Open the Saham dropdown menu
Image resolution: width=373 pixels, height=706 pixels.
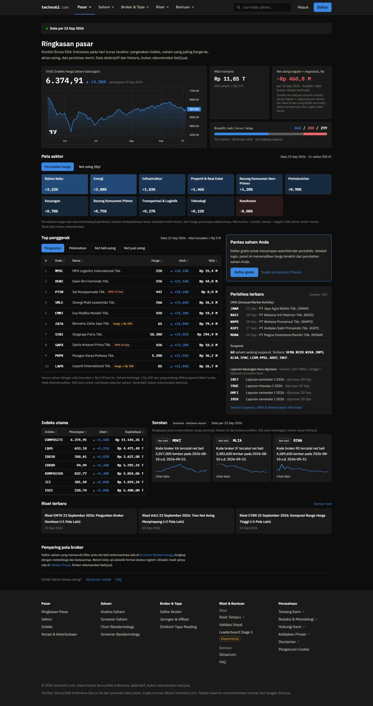coord(106,7)
